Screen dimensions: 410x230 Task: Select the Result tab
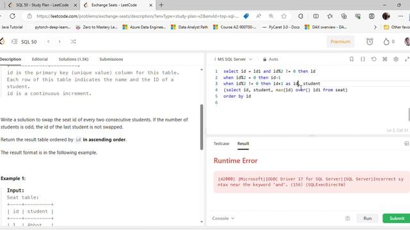click(243, 143)
